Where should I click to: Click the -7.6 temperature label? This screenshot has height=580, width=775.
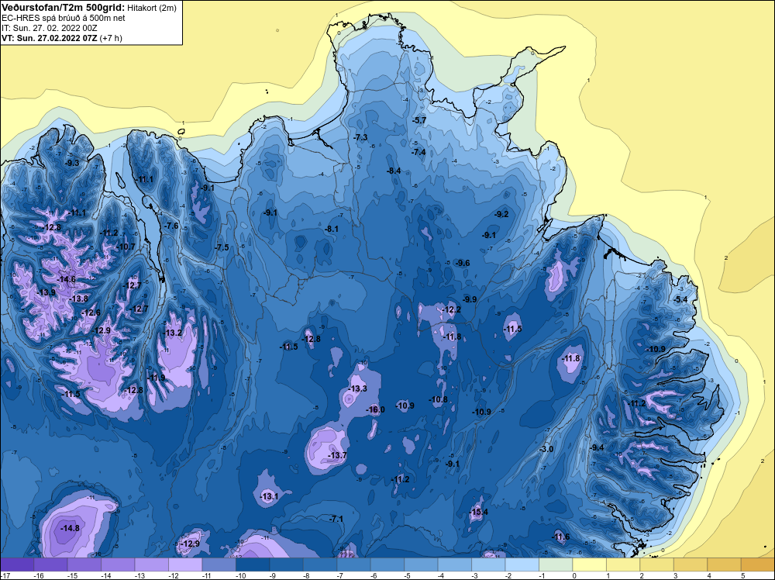(171, 226)
